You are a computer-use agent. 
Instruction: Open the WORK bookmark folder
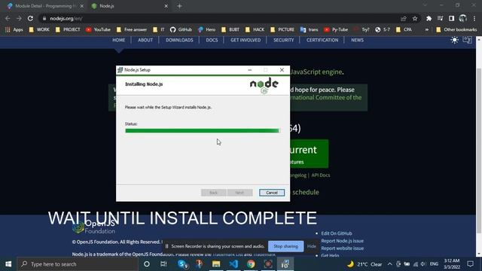pyautogui.click(x=39, y=29)
